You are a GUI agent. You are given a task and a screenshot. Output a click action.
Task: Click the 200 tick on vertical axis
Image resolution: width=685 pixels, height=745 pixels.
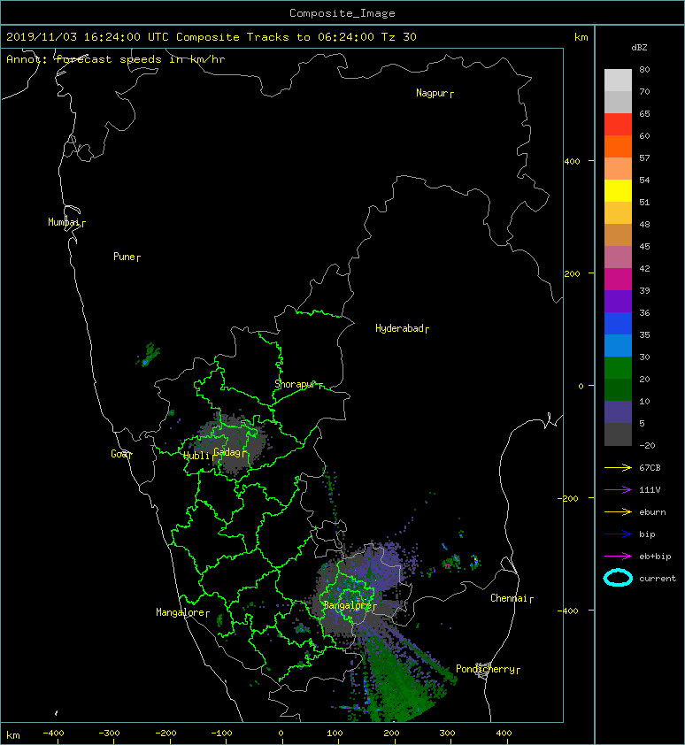573,273
